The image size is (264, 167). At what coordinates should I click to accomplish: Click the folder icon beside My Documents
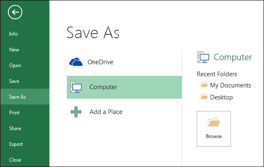[204, 85]
